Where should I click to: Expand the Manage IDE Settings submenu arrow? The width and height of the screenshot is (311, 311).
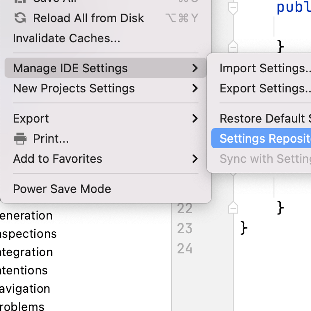195,68
